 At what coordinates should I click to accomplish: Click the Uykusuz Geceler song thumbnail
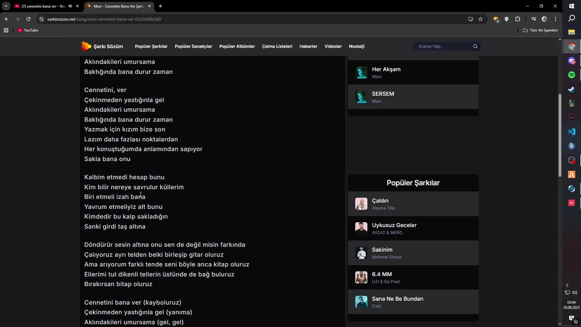coord(361,228)
